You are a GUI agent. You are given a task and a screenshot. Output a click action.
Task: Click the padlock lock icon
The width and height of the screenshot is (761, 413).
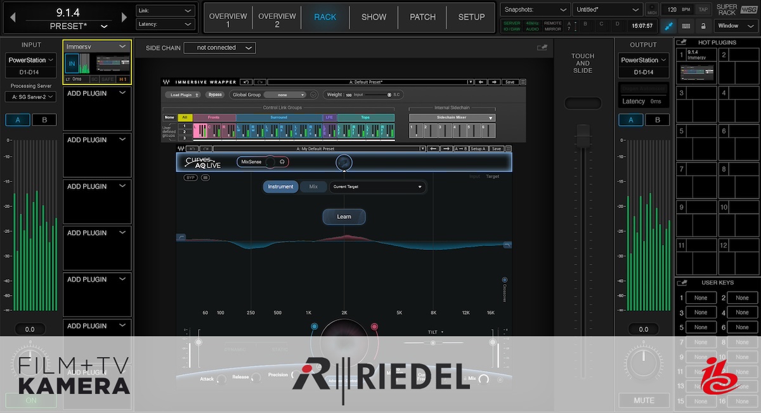tap(703, 26)
